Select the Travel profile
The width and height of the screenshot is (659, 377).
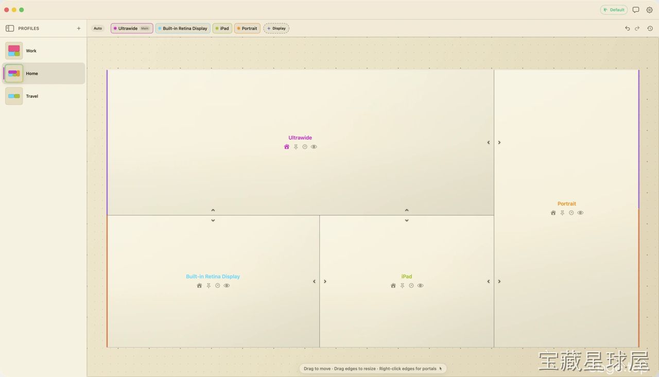(x=44, y=96)
